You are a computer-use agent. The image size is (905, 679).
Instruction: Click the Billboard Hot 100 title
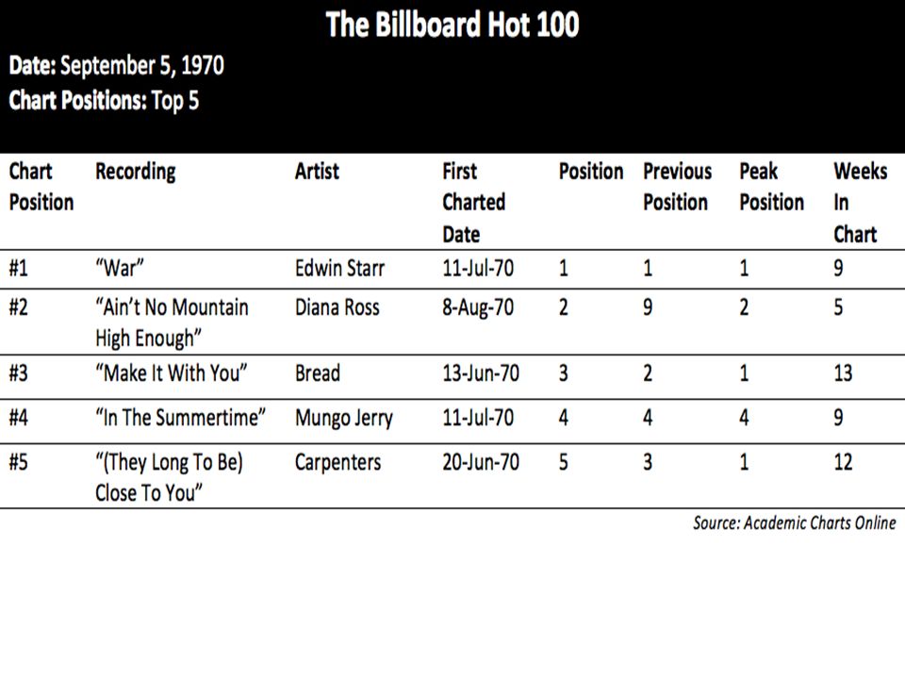click(452, 25)
